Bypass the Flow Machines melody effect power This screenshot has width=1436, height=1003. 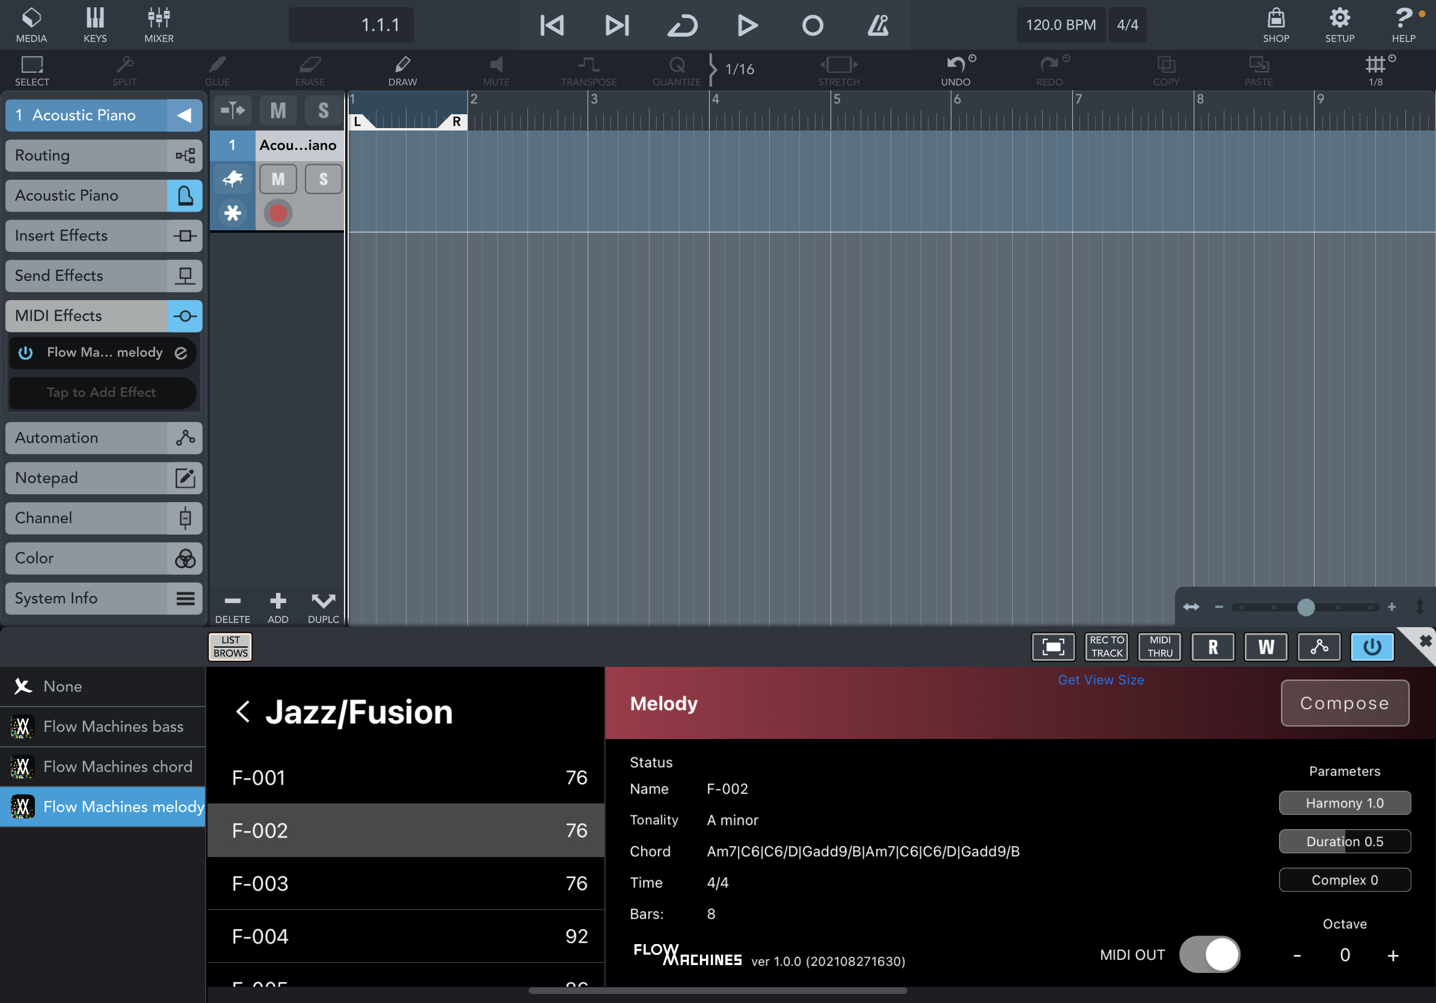click(x=25, y=353)
